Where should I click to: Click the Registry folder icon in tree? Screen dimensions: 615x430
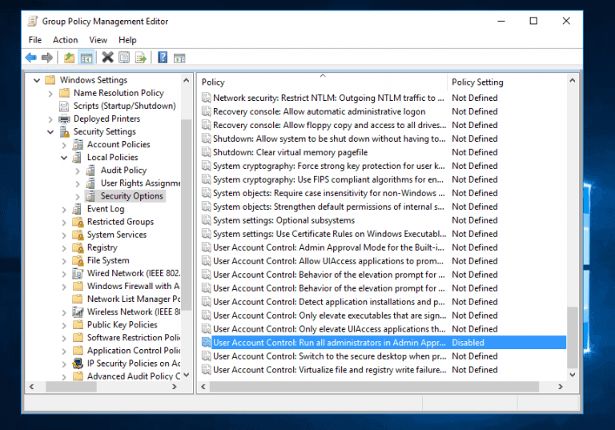(78, 247)
